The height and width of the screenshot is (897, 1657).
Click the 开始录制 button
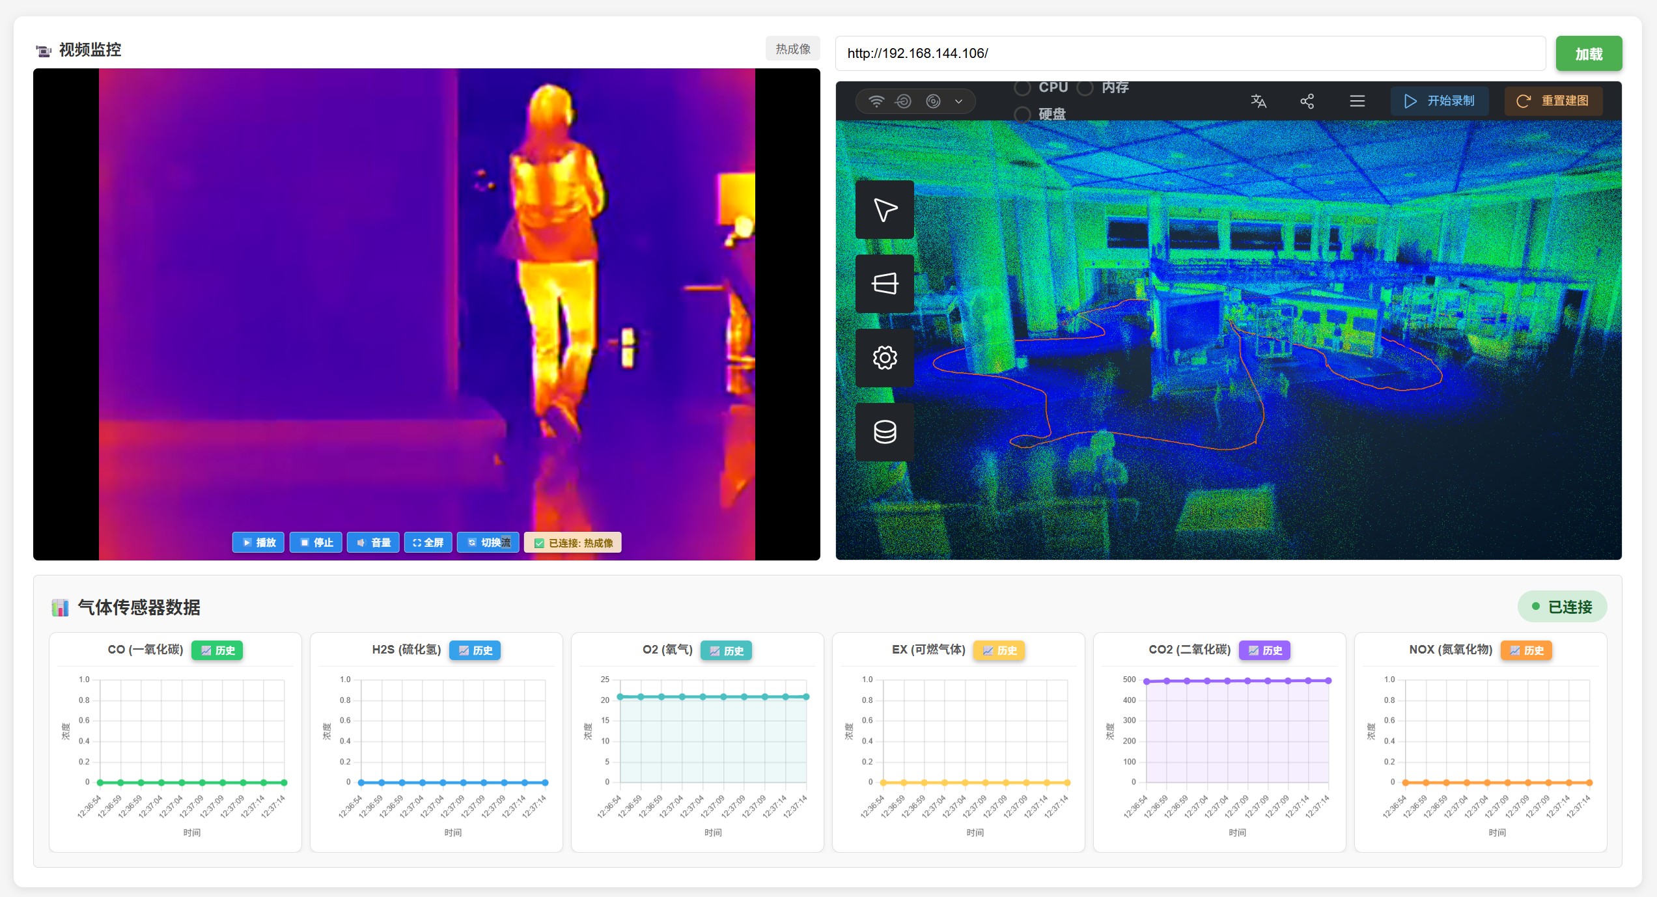[1440, 101]
